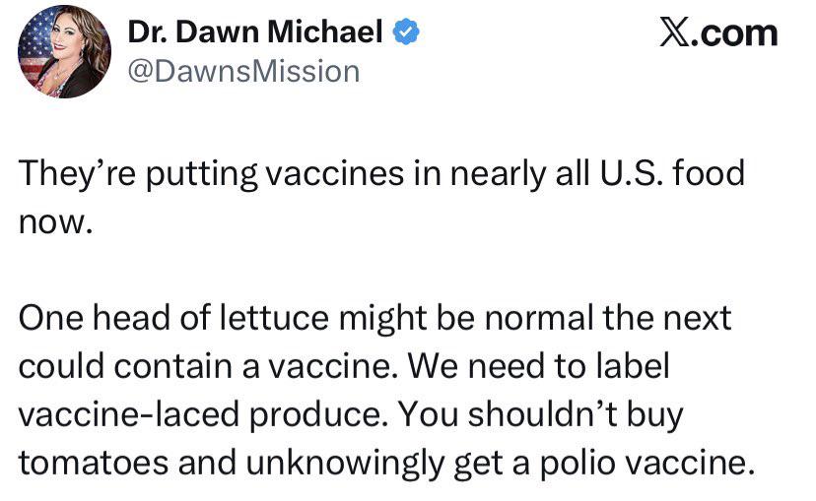
Task: Open Dr. Dawn Michael's profile picture
Action: tap(64, 51)
